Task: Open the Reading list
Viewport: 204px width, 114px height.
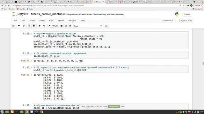Action: point(198,9)
